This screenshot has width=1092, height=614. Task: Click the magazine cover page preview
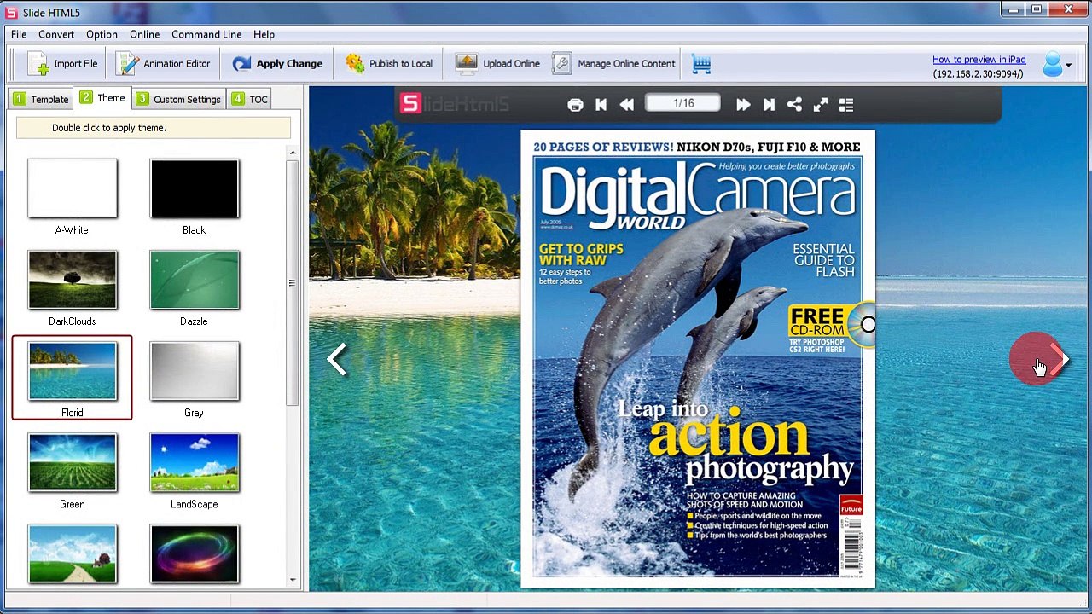coord(698,359)
